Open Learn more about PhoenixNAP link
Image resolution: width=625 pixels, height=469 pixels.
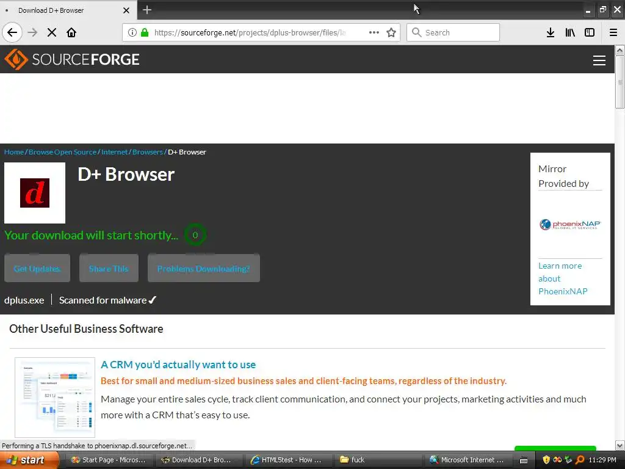click(x=563, y=278)
